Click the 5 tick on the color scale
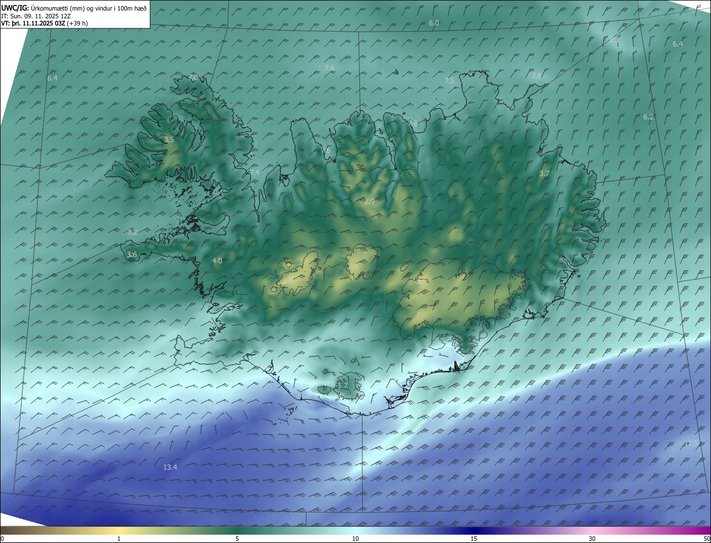 (x=237, y=539)
